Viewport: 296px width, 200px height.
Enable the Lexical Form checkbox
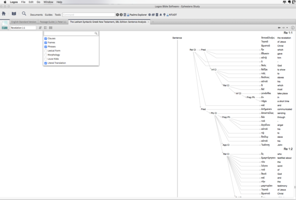(46, 51)
